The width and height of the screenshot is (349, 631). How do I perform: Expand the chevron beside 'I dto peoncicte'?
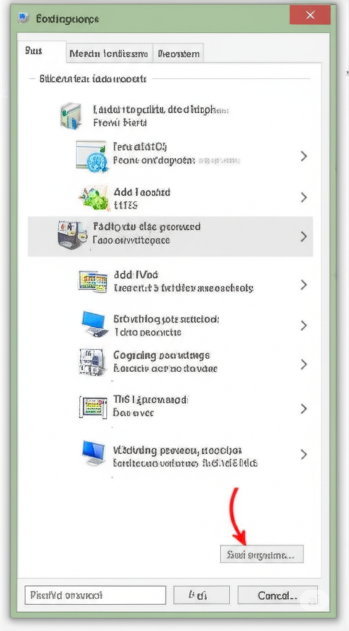(304, 325)
